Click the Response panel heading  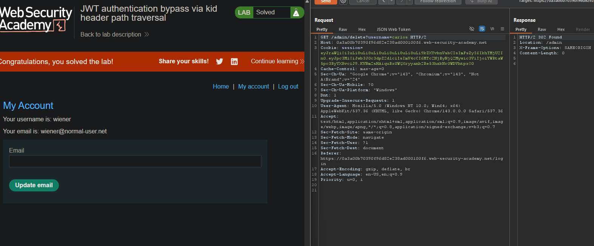click(525, 20)
